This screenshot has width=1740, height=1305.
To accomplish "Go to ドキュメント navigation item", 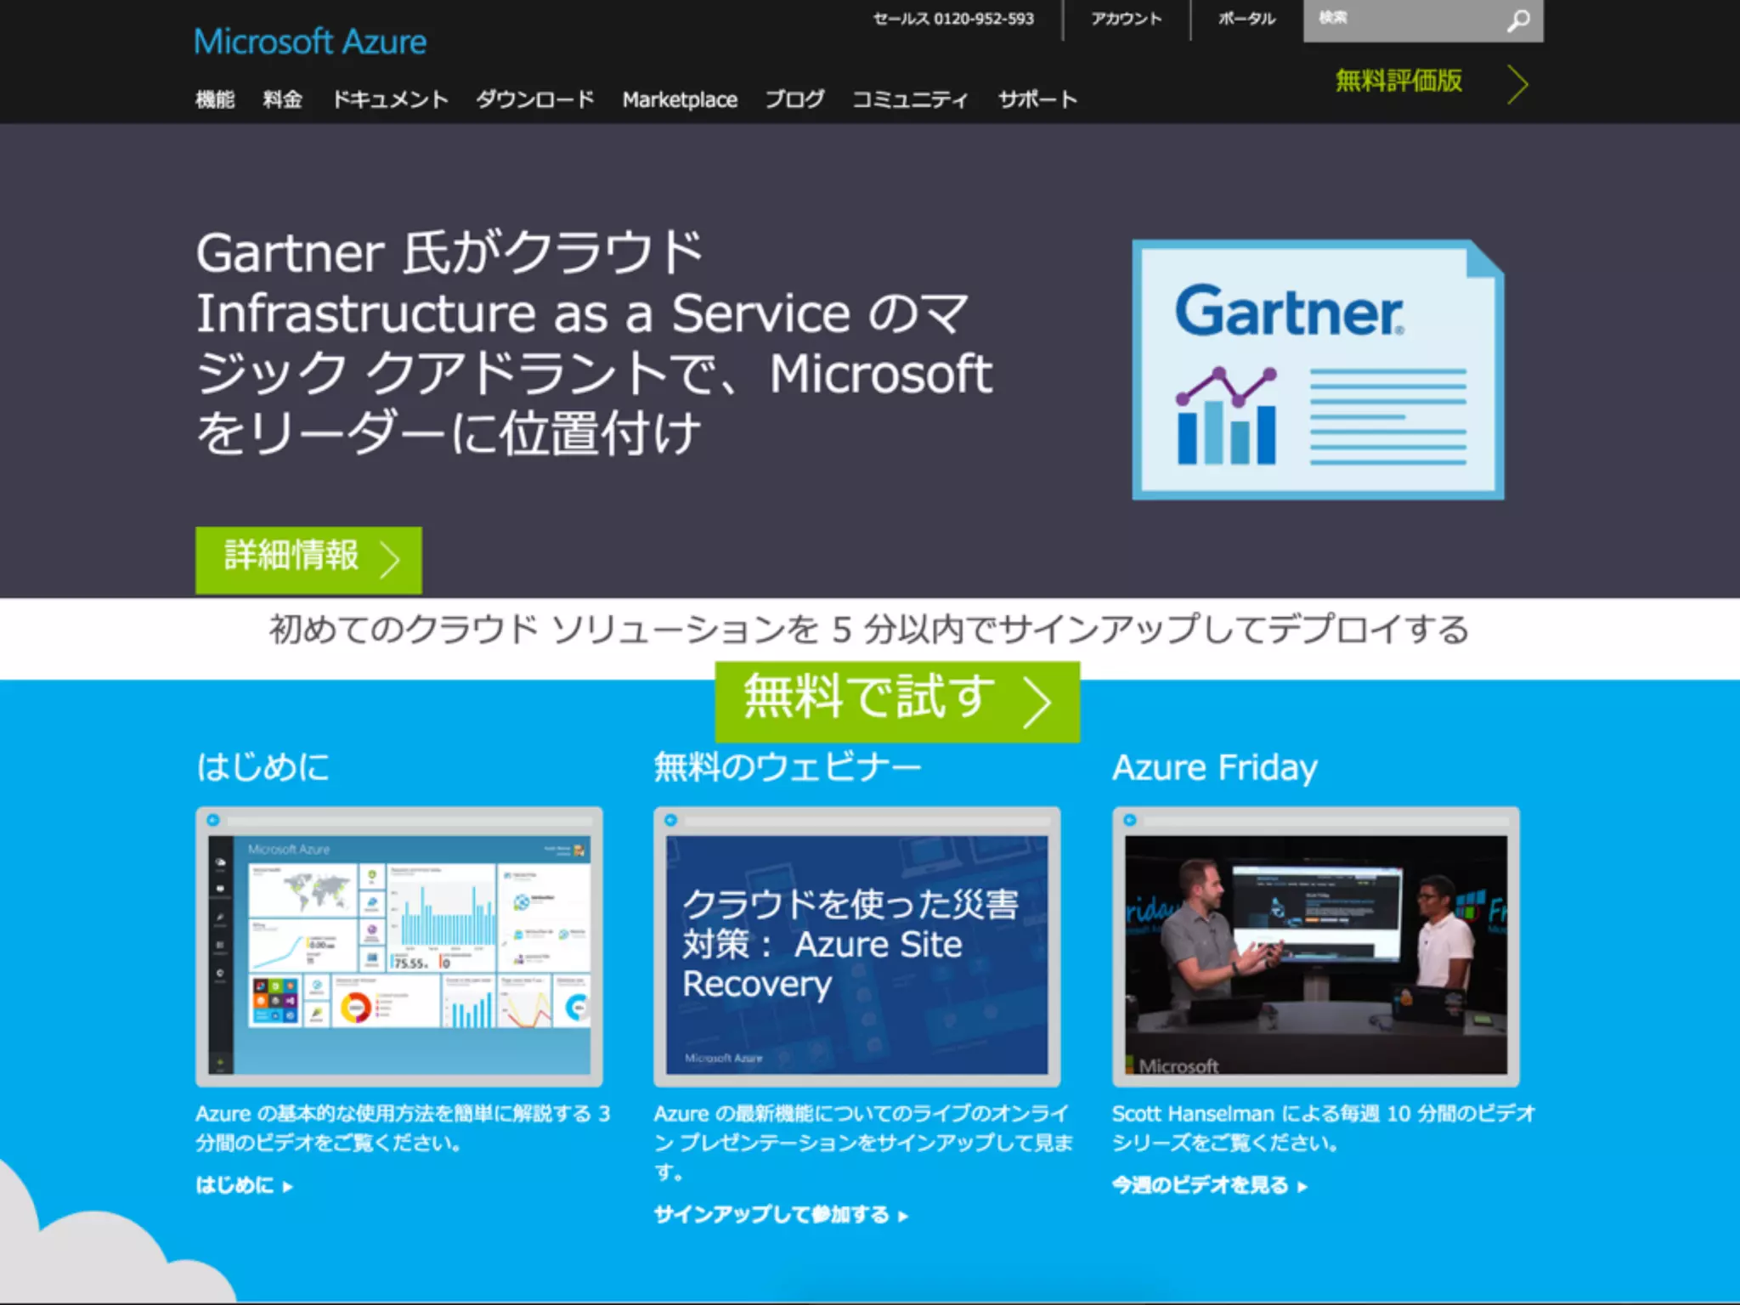I will pos(390,99).
